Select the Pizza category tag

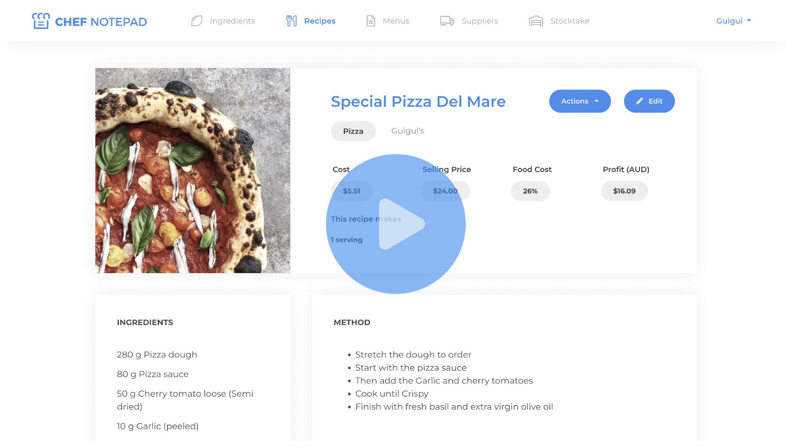coord(353,131)
